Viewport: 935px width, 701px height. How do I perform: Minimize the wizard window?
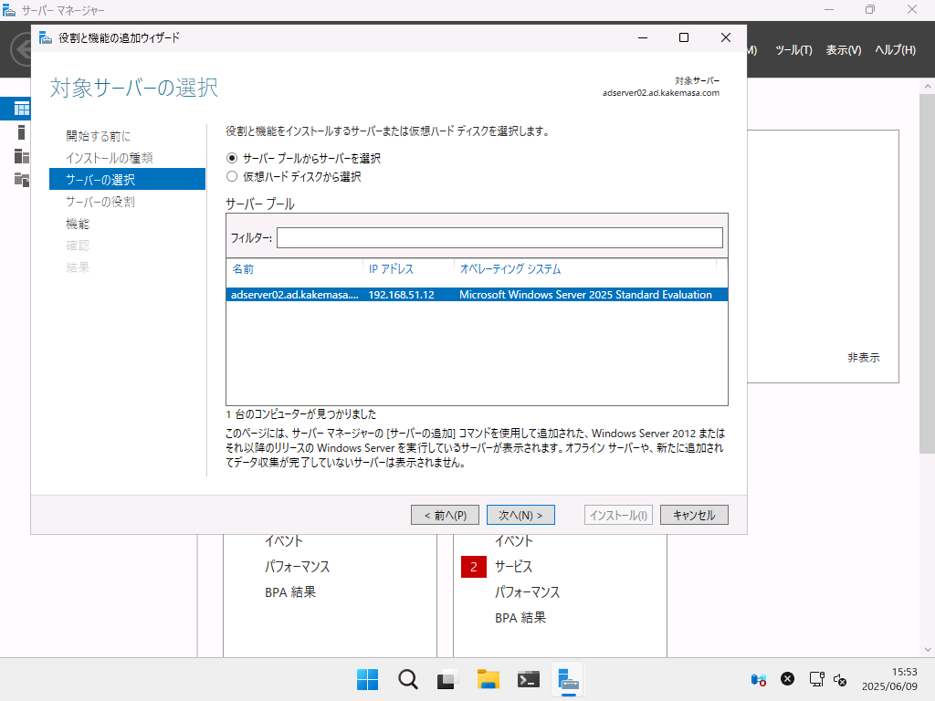[643, 37]
